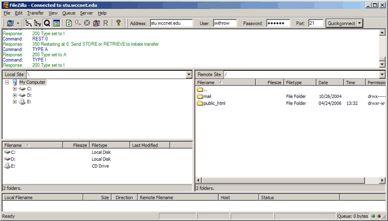The image size is (388, 221).
Task: Click the Quickconnect button
Action: pos(341,23)
